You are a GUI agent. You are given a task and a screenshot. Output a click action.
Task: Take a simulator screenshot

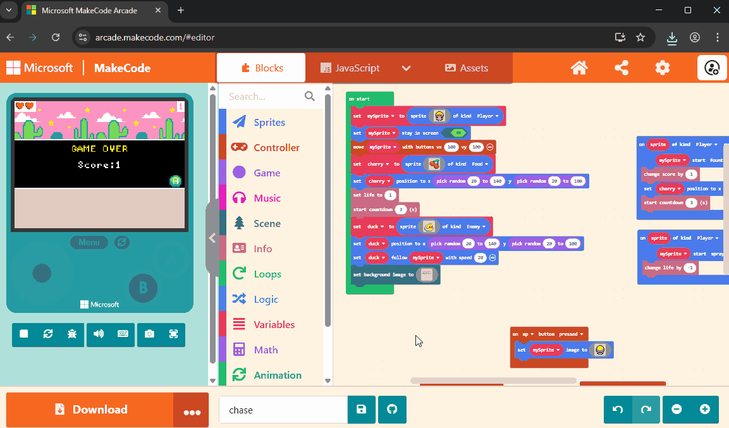149,334
